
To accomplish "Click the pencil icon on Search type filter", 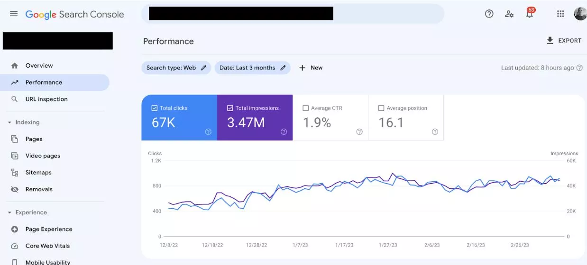I will pos(203,68).
